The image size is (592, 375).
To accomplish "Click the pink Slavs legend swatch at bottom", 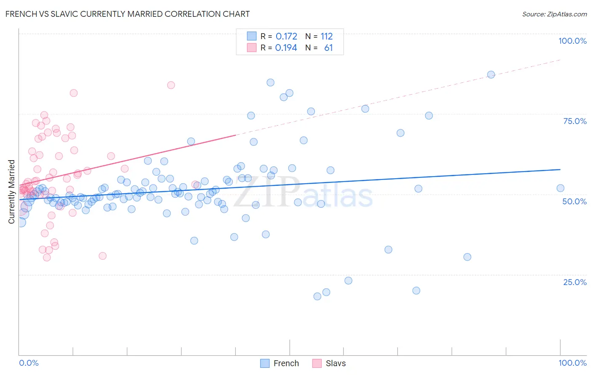I will click(317, 363).
